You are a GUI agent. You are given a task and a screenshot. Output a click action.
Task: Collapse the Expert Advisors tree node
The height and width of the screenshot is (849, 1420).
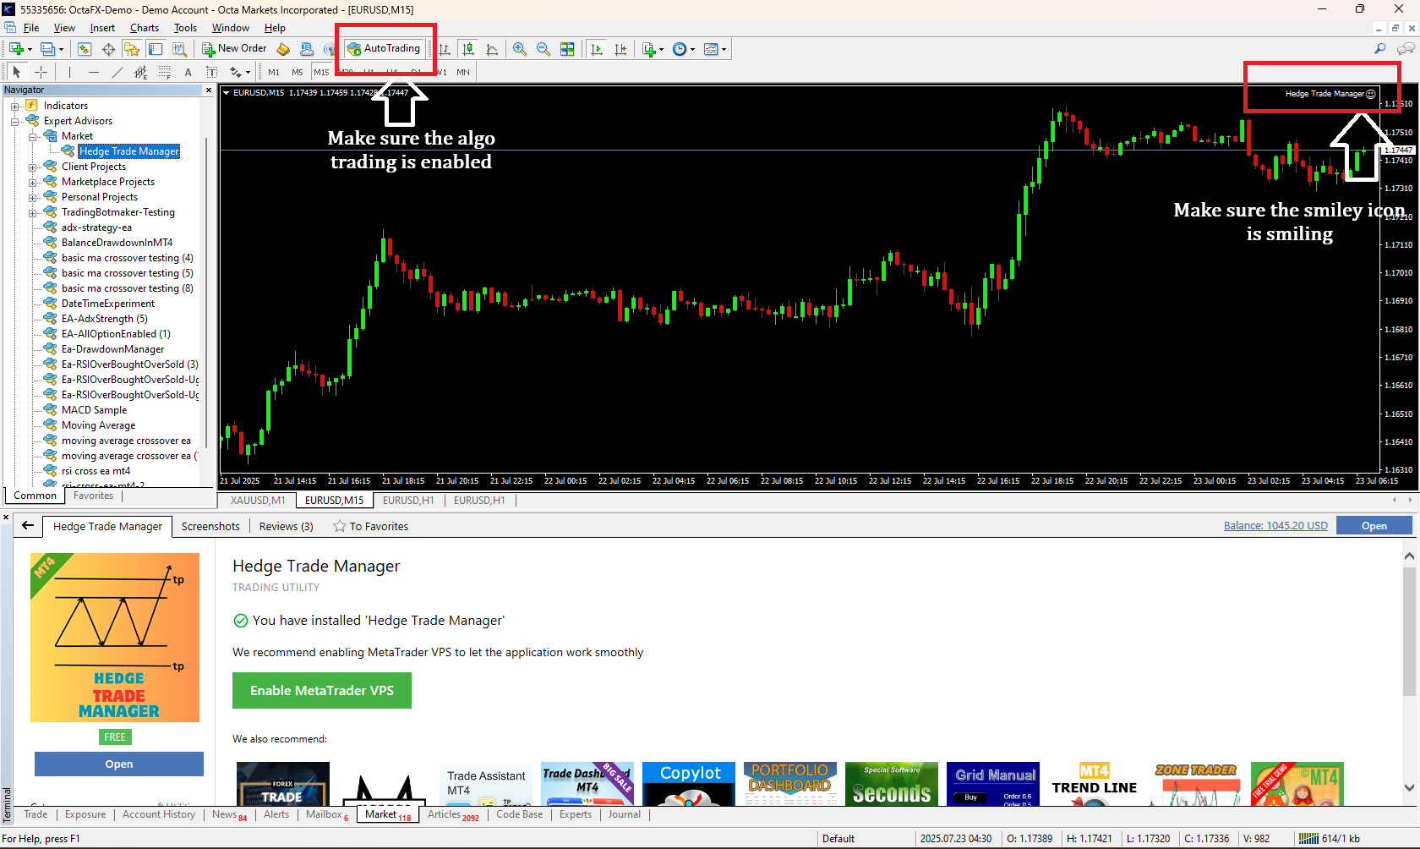coord(15,121)
